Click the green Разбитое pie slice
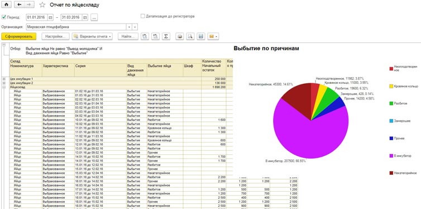This screenshot has height=209, width=421. tap(326, 99)
